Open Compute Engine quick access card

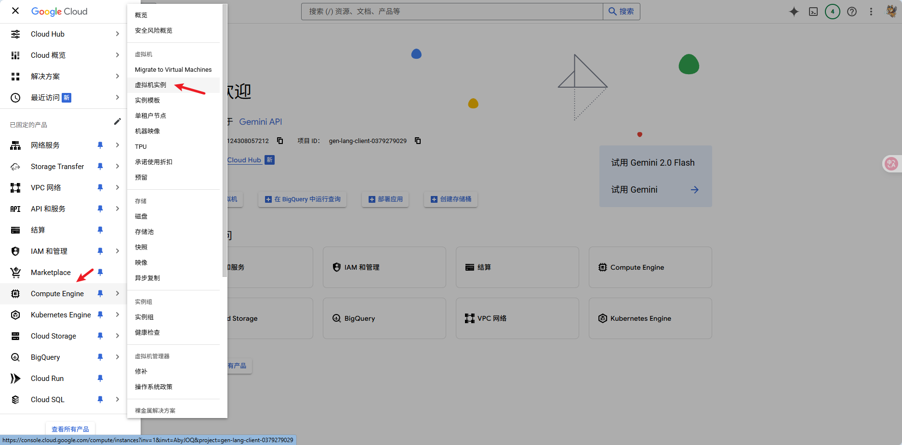[x=650, y=267]
